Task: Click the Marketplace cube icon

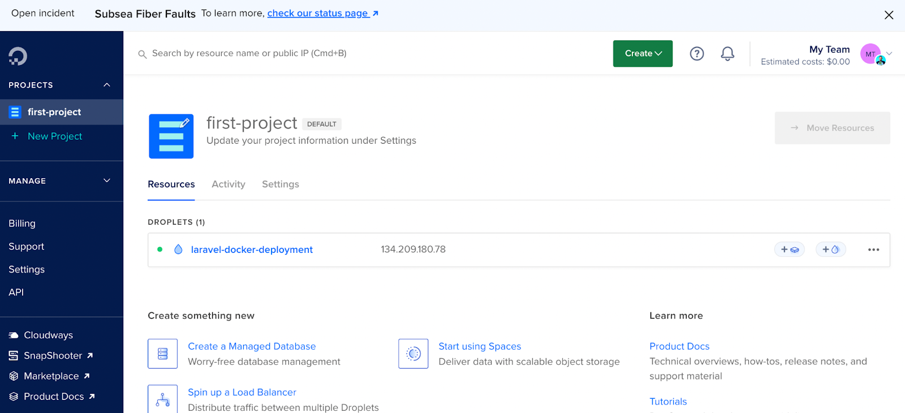Action: tap(14, 376)
